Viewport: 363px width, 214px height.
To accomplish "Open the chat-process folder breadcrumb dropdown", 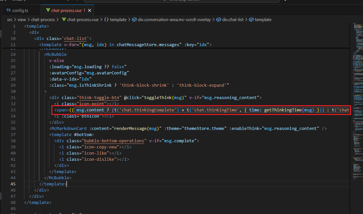I will point(43,19).
